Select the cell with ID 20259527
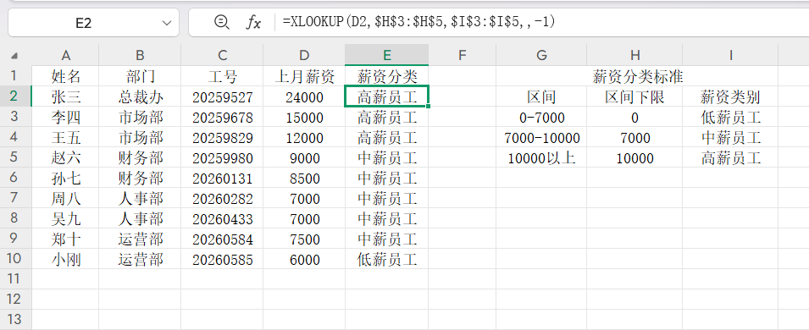The height and width of the screenshot is (330, 809). click(x=222, y=96)
